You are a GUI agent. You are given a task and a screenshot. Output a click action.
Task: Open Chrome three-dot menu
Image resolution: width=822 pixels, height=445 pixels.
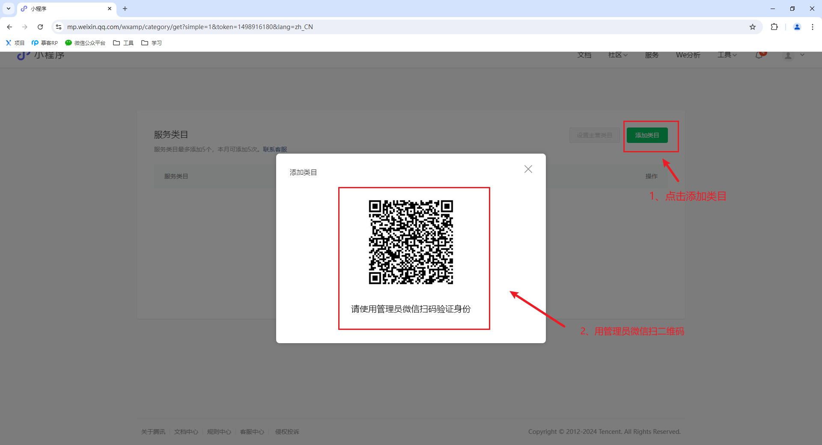coord(813,27)
